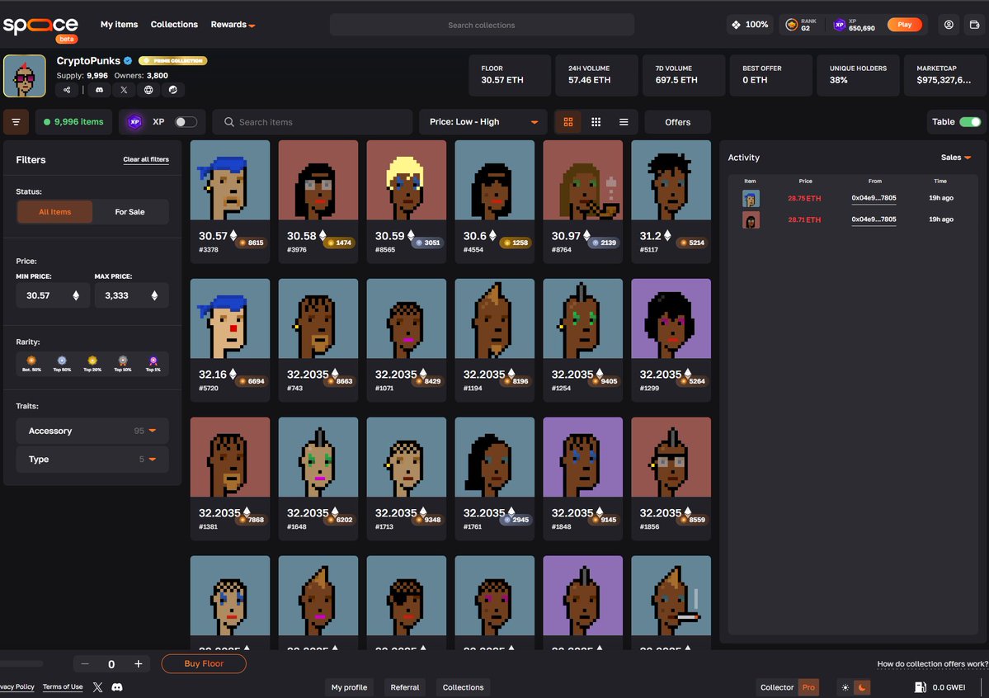Screen dimensions: 989x698
Task: Select the Top 1% rarity filter
Action: (x=153, y=363)
